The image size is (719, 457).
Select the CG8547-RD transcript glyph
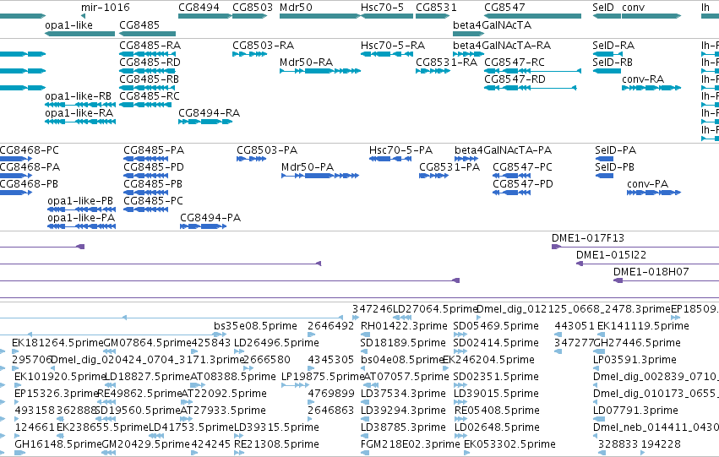(x=530, y=88)
